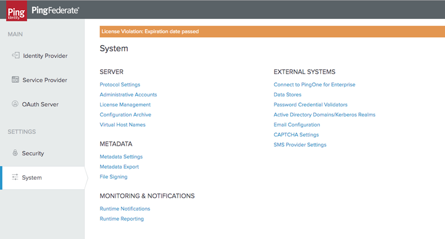Screen dimensions: 445x239
Task: Click the System page heading
Action: pos(114,49)
